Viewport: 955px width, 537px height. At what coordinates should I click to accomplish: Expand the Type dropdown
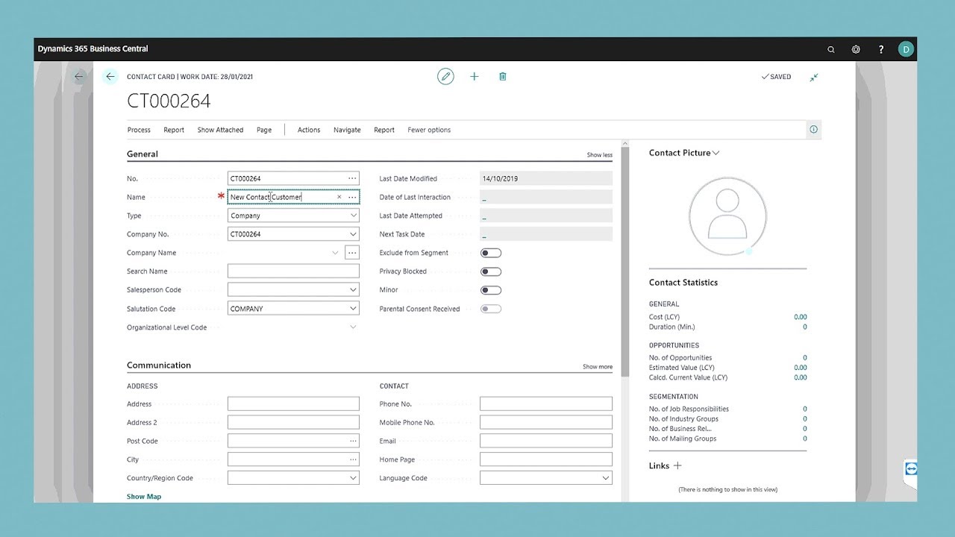pos(353,216)
